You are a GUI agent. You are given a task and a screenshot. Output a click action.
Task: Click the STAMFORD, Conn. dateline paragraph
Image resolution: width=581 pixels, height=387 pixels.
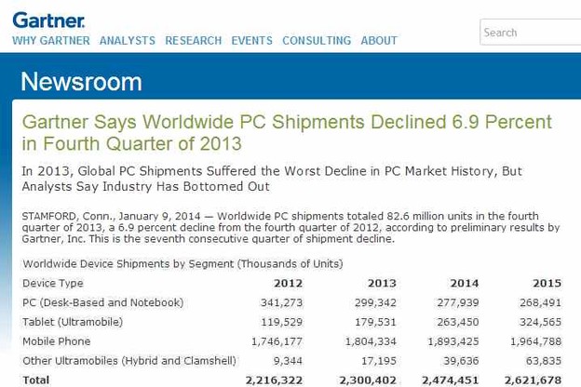click(x=290, y=227)
